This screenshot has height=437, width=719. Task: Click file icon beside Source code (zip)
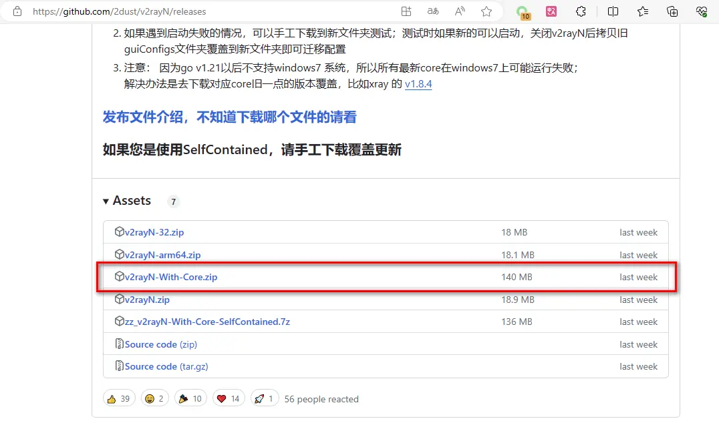(119, 344)
